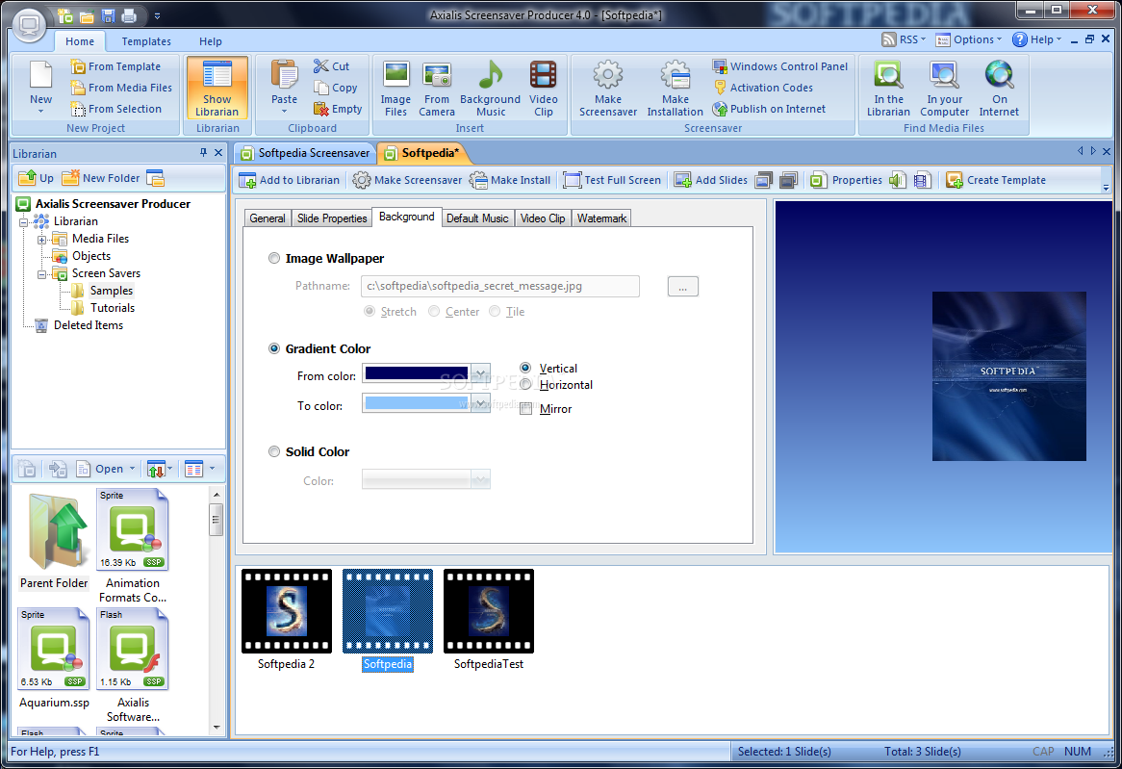Click Test Full Screen

(612, 180)
